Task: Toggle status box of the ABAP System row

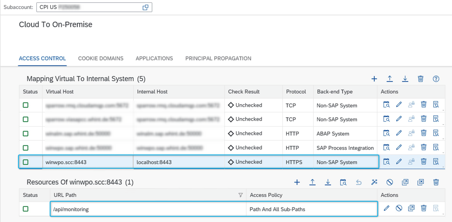Action: 25,134
